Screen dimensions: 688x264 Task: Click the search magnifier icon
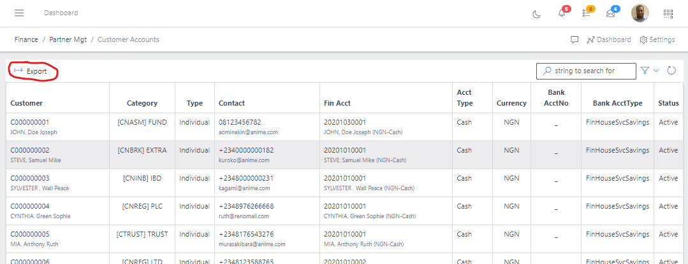point(546,71)
